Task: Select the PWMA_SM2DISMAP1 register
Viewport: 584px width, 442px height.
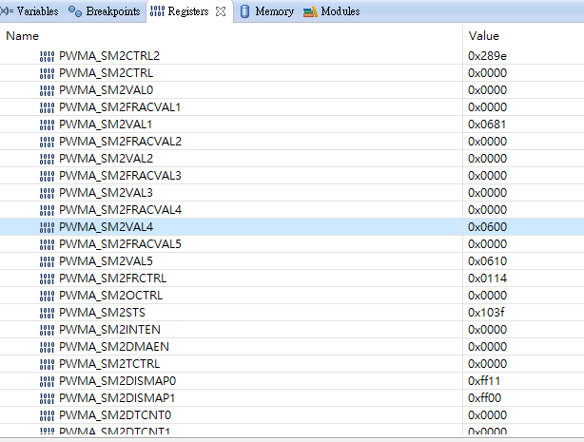Action: point(117,398)
